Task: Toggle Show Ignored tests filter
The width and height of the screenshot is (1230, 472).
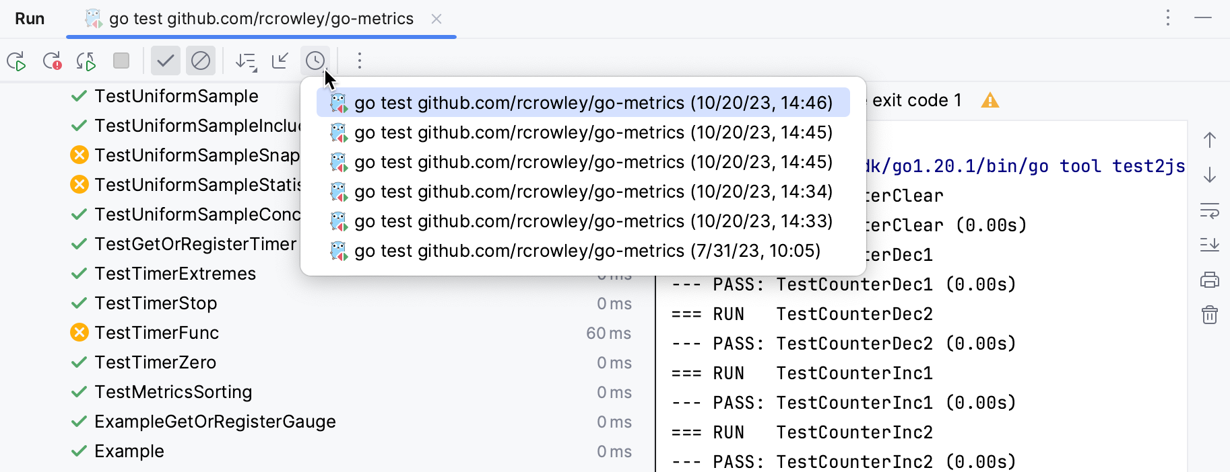Action: tap(201, 61)
